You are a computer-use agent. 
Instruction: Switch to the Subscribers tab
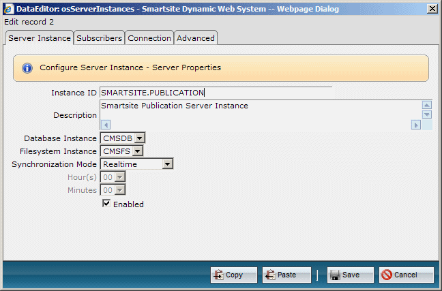[99, 37]
